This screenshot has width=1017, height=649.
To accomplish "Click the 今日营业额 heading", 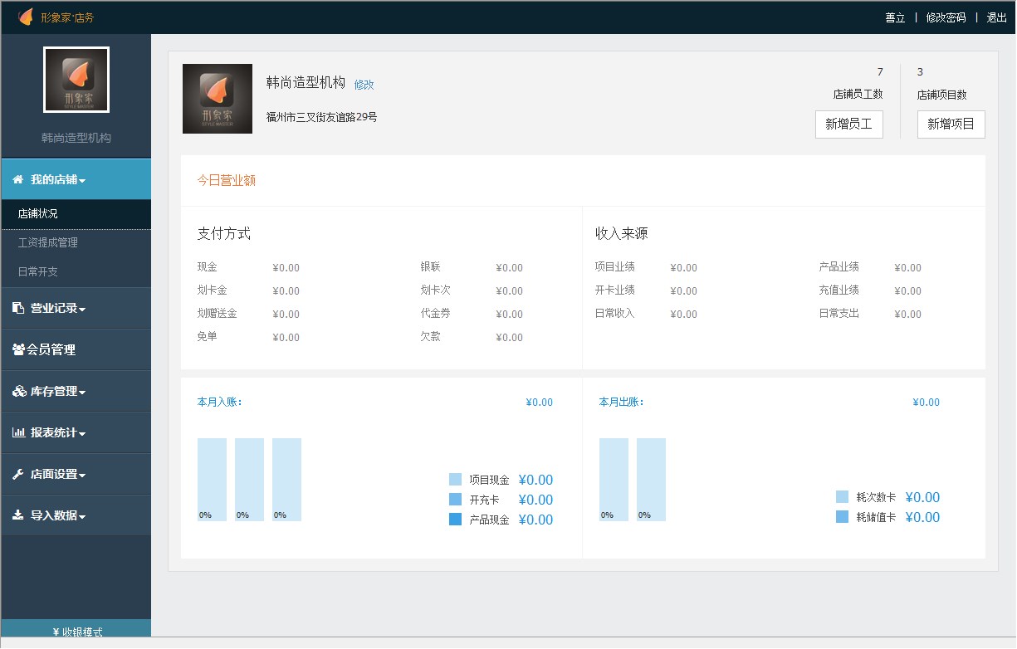I will click(226, 180).
